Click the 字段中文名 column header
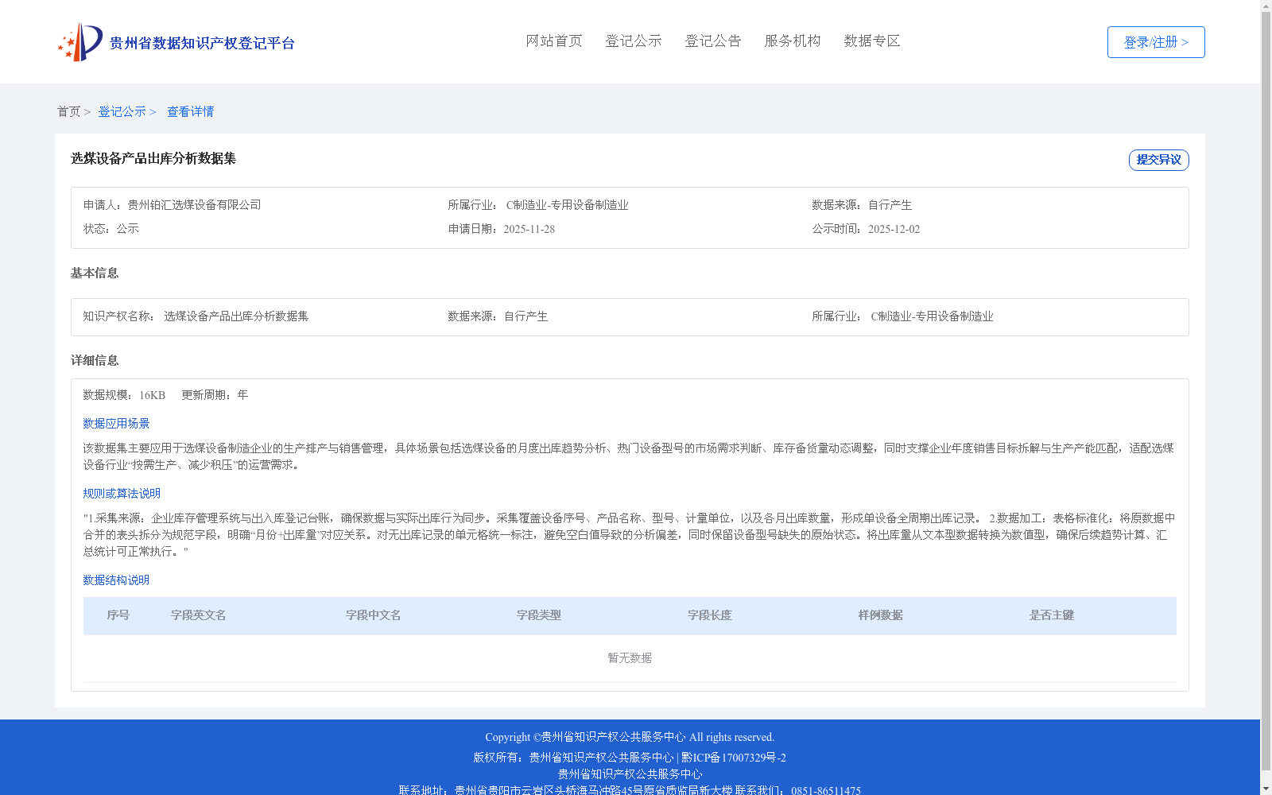Viewport: 1272px width, 795px height. (374, 615)
